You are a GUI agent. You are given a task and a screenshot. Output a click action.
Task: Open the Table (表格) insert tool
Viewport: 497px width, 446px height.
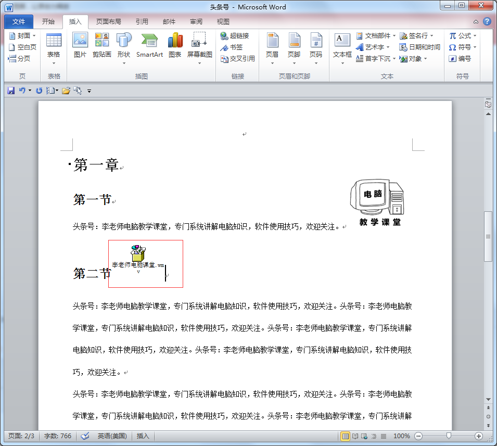point(54,49)
